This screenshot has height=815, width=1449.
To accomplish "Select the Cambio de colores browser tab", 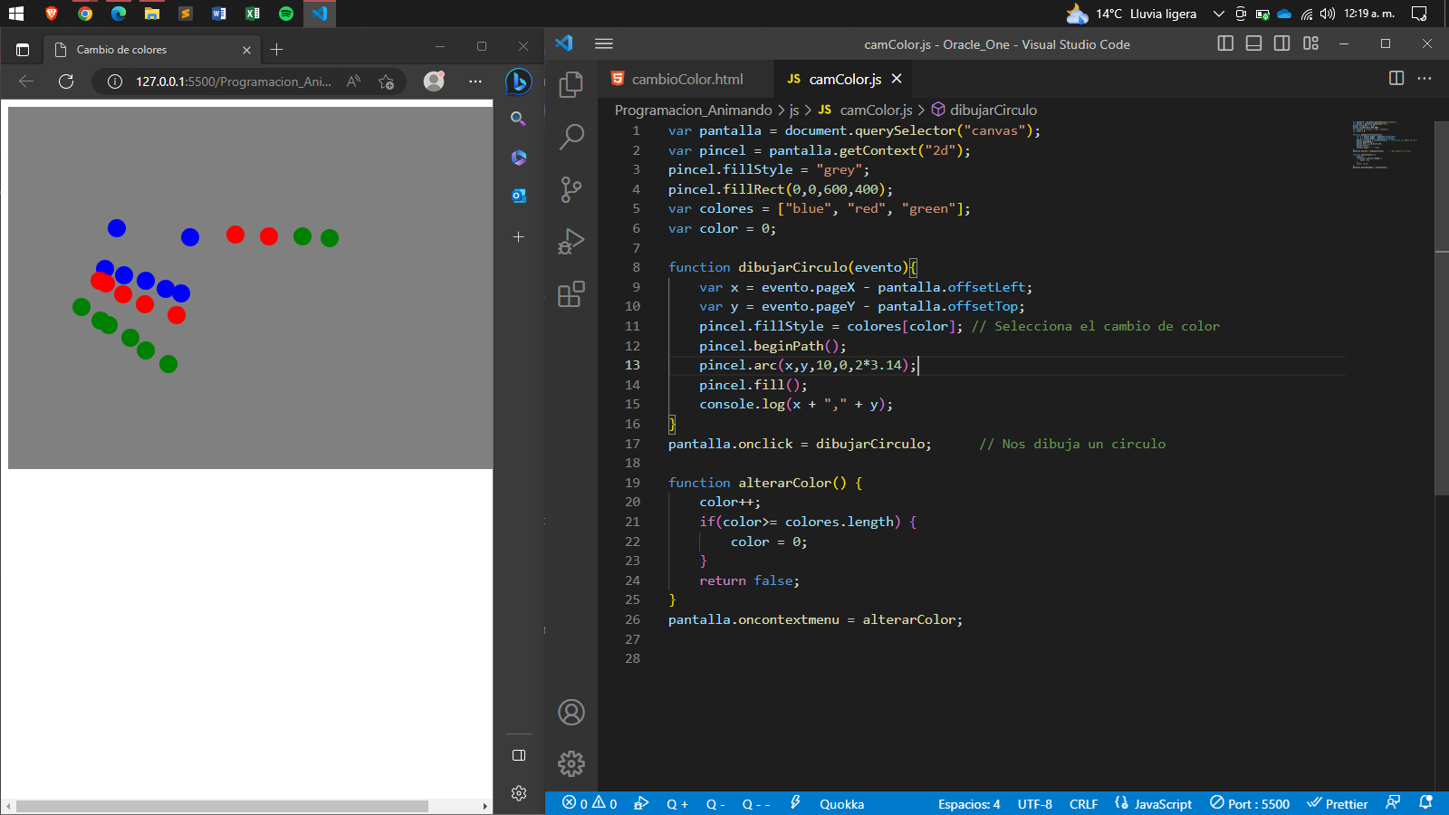I will (151, 49).
